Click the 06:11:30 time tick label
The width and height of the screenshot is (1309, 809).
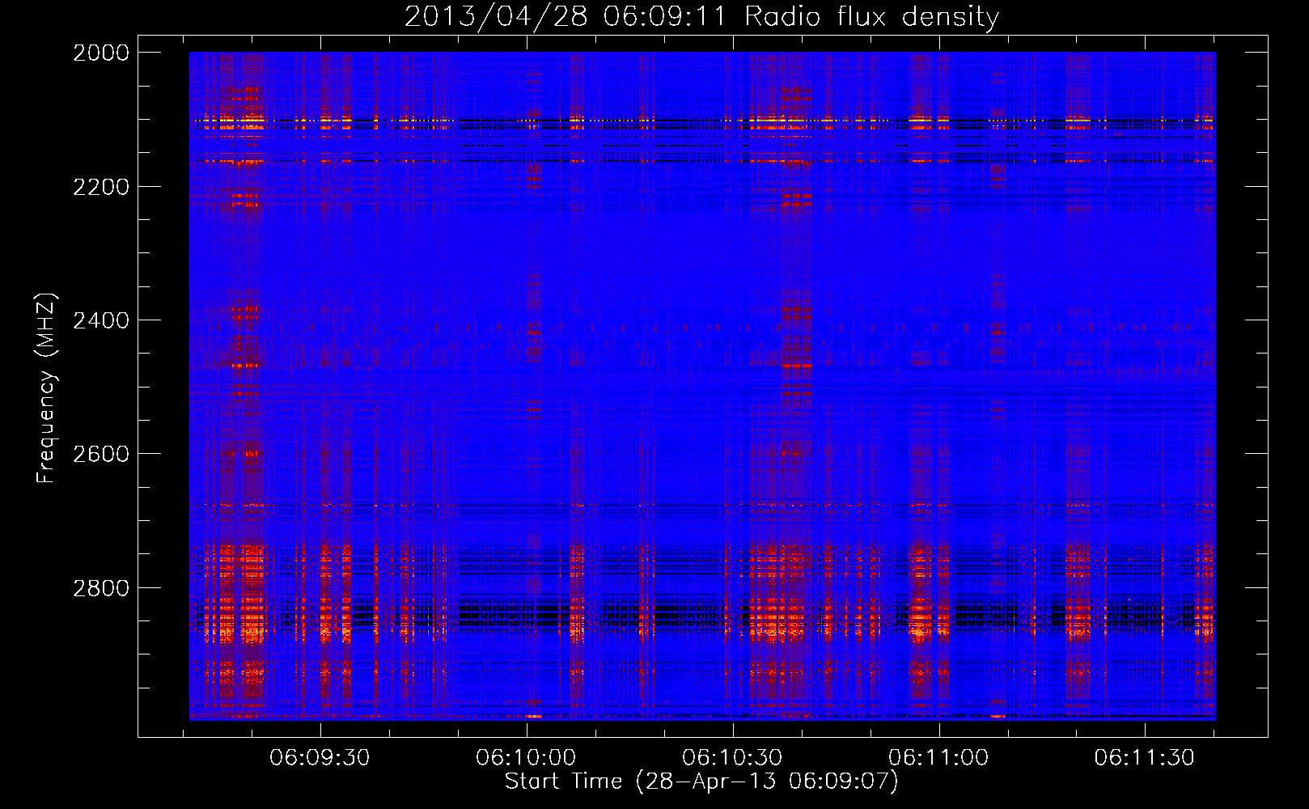[x=1145, y=757]
